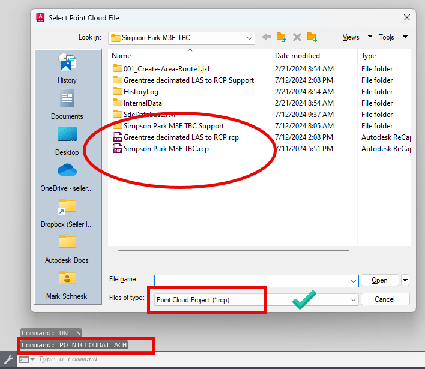Screen dimensions: 425x369
Task: Select Simpson Park M3E TBC.rcp file
Action: point(161,149)
